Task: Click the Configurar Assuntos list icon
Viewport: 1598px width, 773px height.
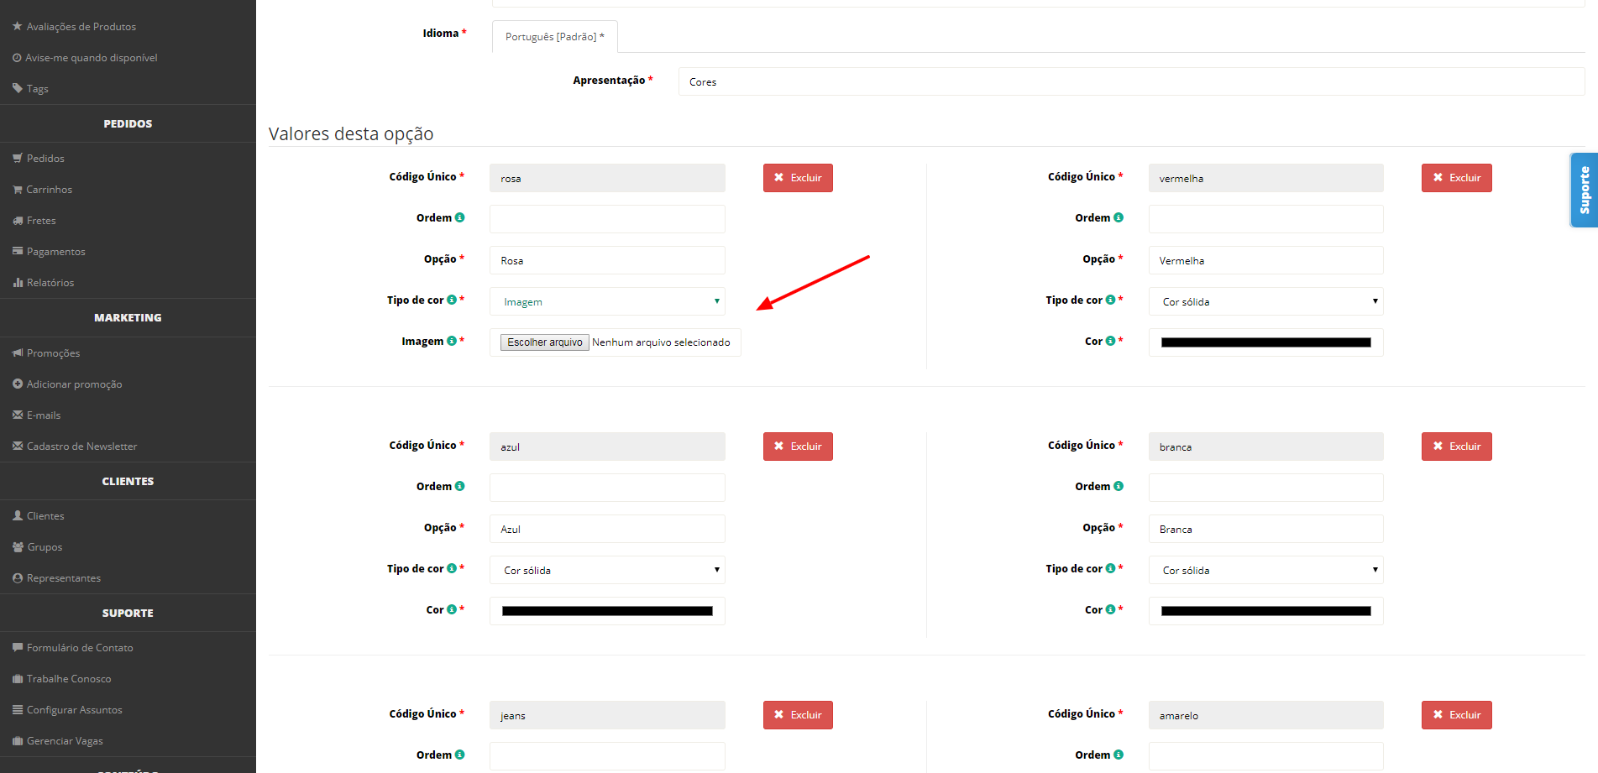Action: click(x=18, y=709)
